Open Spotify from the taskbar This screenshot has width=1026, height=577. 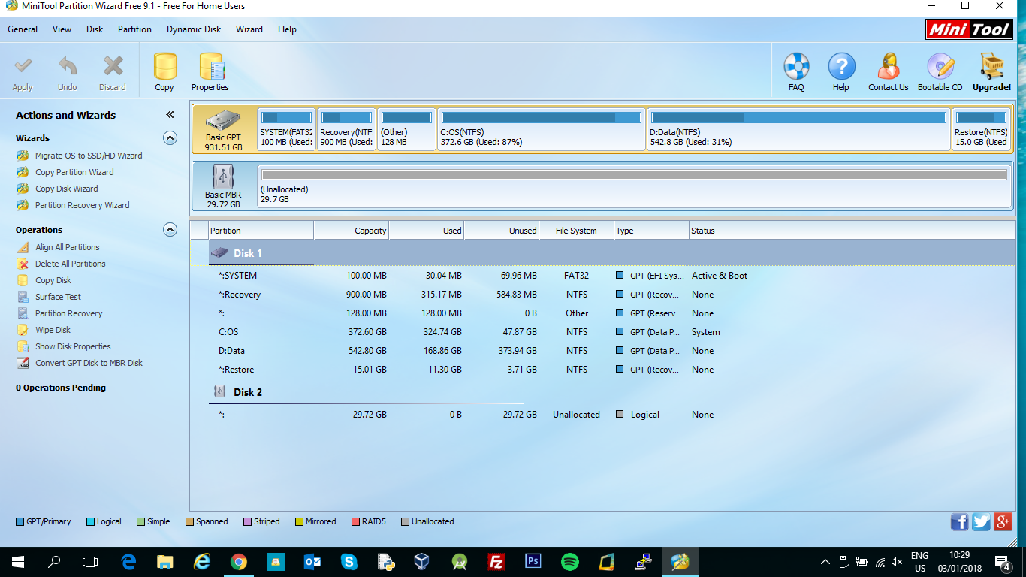(570, 562)
